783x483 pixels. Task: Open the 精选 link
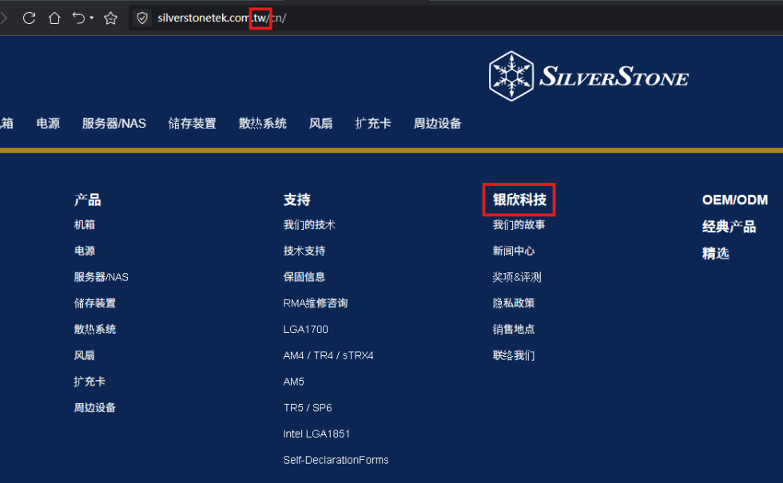716,253
